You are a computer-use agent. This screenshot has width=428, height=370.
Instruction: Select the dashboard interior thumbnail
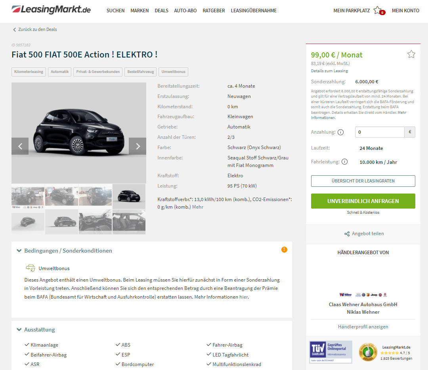pos(95,222)
